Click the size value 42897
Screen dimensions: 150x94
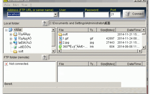(110, 38)
